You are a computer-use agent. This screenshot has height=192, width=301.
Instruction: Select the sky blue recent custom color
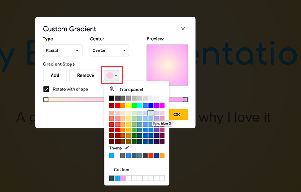[117, 178]
